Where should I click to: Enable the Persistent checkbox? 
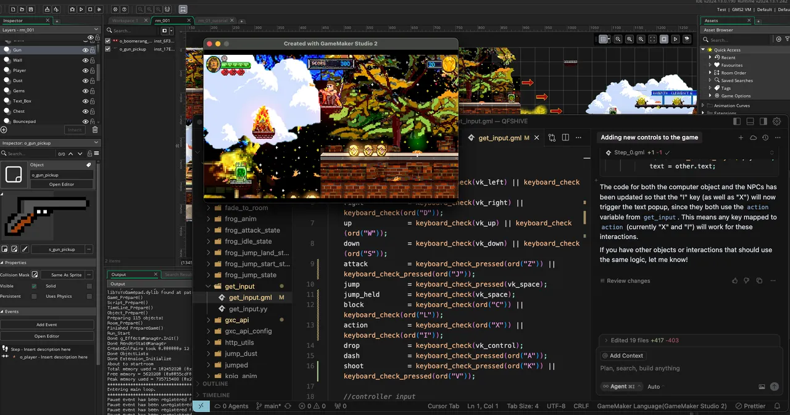tap(34, 297)
